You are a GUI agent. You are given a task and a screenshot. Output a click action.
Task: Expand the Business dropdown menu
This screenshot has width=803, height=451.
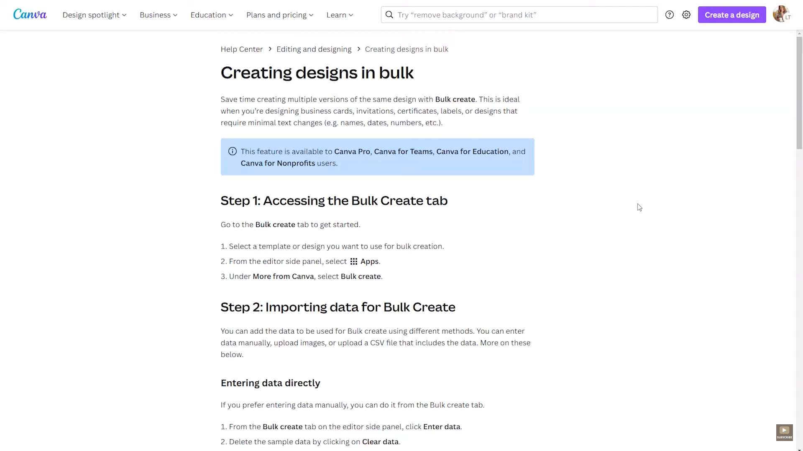coord(158,15)
